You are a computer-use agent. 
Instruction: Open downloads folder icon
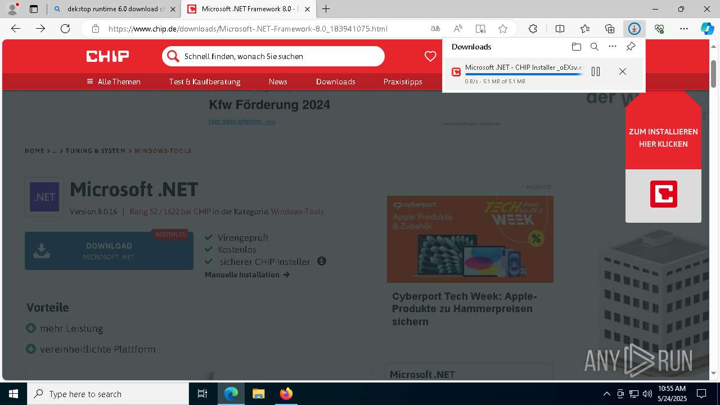pyautogui.click(x=576, y=47)
